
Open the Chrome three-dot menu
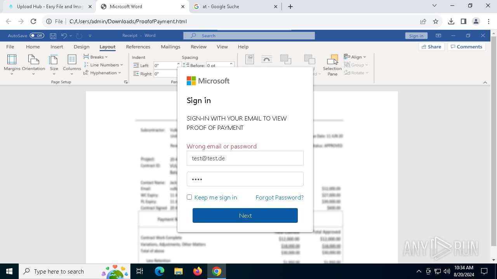[488, 21]
